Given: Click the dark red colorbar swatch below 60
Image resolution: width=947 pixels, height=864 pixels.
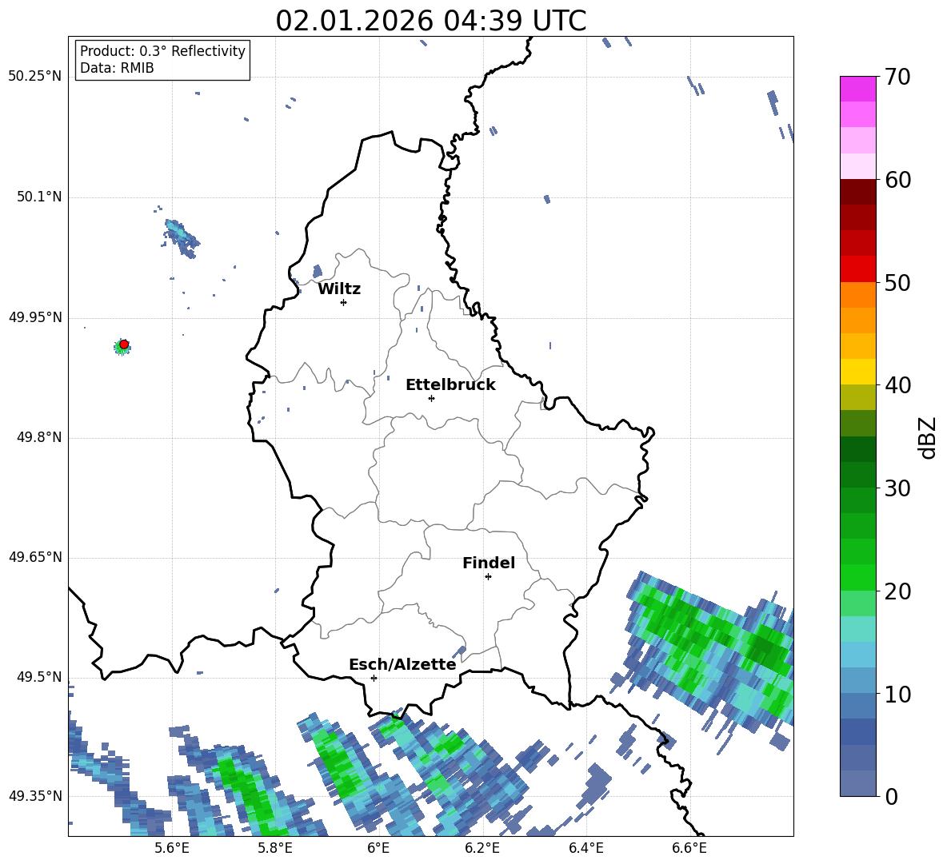Looking at the screenshot, I should pyautogui.click(x=857, y=192).
